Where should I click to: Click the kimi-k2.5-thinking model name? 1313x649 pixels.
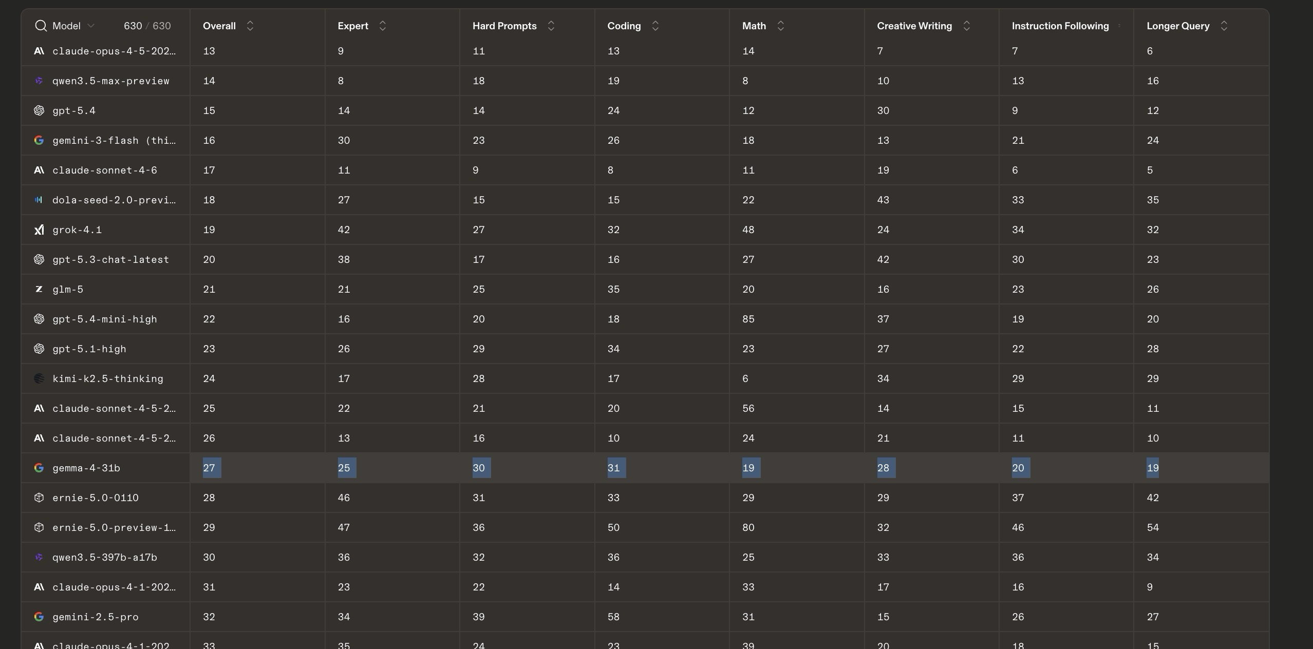point(108,378)
